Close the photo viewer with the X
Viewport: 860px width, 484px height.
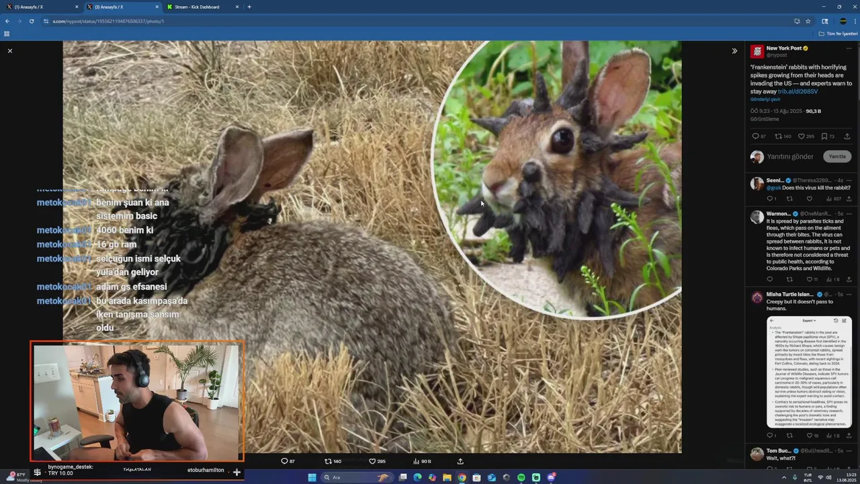pos(9,51)
